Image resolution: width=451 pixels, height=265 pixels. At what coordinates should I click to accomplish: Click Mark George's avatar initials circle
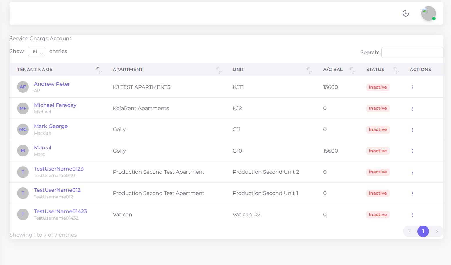click(23, 129)
